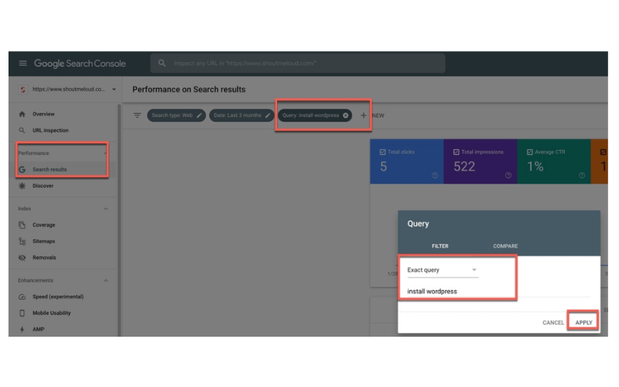619x387 pixels.
Task: Click the Removals hidden-eye icon
Action: point(22,258)
